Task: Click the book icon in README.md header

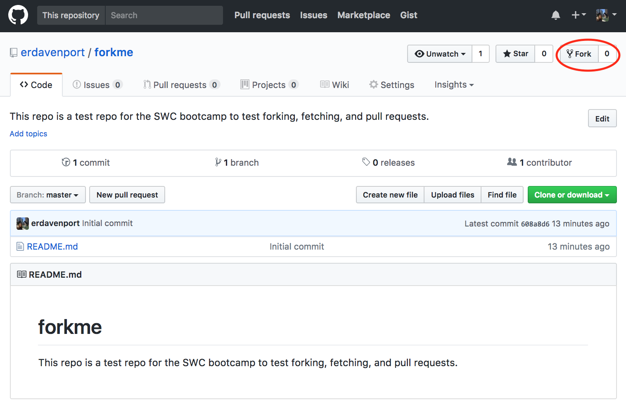Action: (x=21, y=274)
